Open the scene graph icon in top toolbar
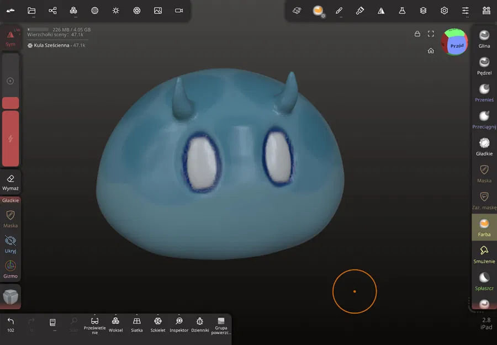497x345 pixels. coord(52,10)
